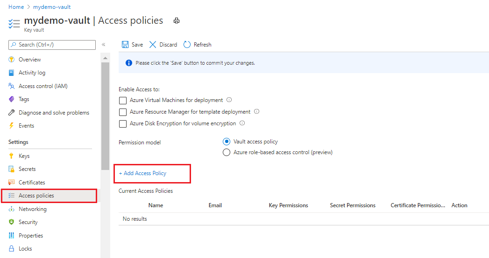This screenshot has width=489, height=258.
Task: Click the Events lightning bolt icon
Action: click(12, 126)
